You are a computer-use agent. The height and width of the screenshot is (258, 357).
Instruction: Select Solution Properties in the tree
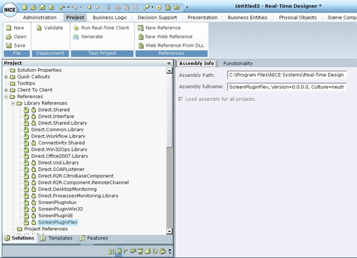40,70
